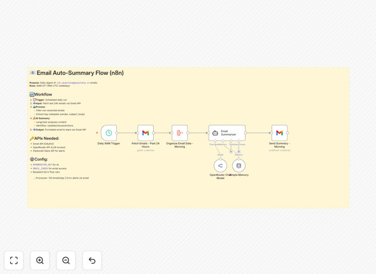This screenshot has width=376, height=274.
Task: Click the 'Send Summary - Morning' label
Action: click(x=279, y=145)
